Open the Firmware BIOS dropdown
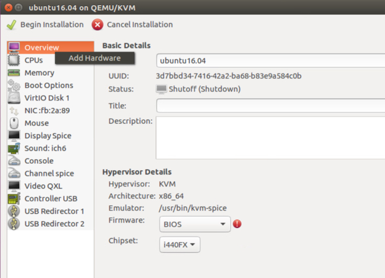 [195, 224]
